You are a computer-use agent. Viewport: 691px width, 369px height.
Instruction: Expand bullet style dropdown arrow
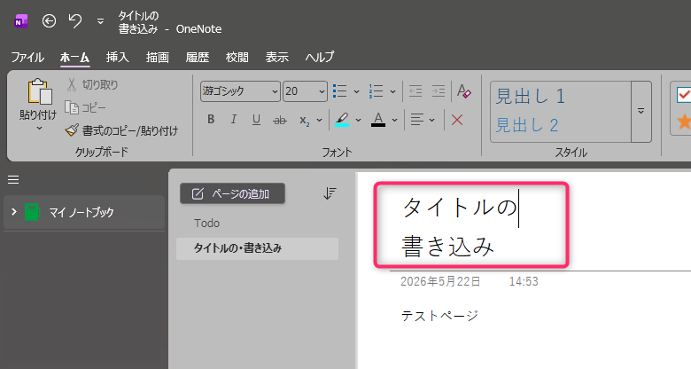[356, 92]
